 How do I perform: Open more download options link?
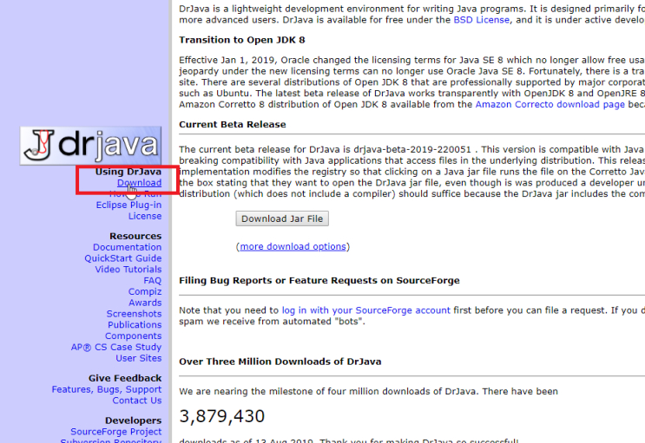(x=293, y=246)
